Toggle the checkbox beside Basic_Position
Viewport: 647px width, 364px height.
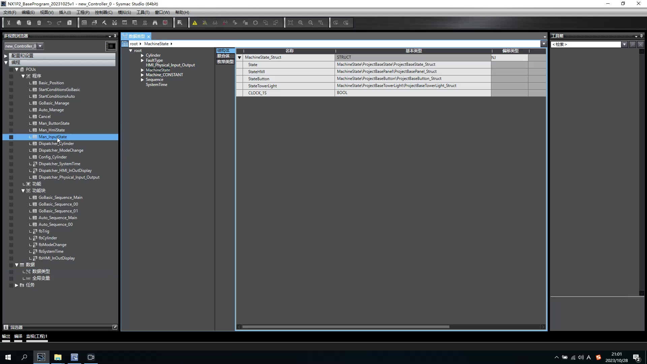11,83
